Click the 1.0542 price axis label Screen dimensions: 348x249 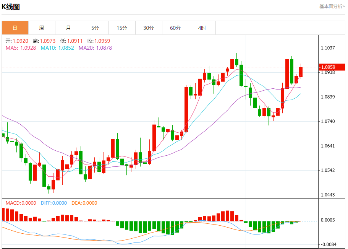click(x=328, y=170)
